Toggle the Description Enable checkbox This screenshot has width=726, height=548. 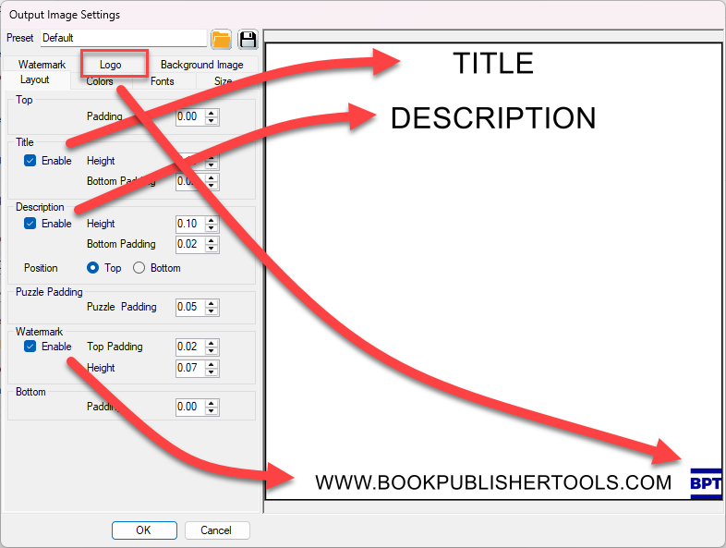click(x=30, y=224)
